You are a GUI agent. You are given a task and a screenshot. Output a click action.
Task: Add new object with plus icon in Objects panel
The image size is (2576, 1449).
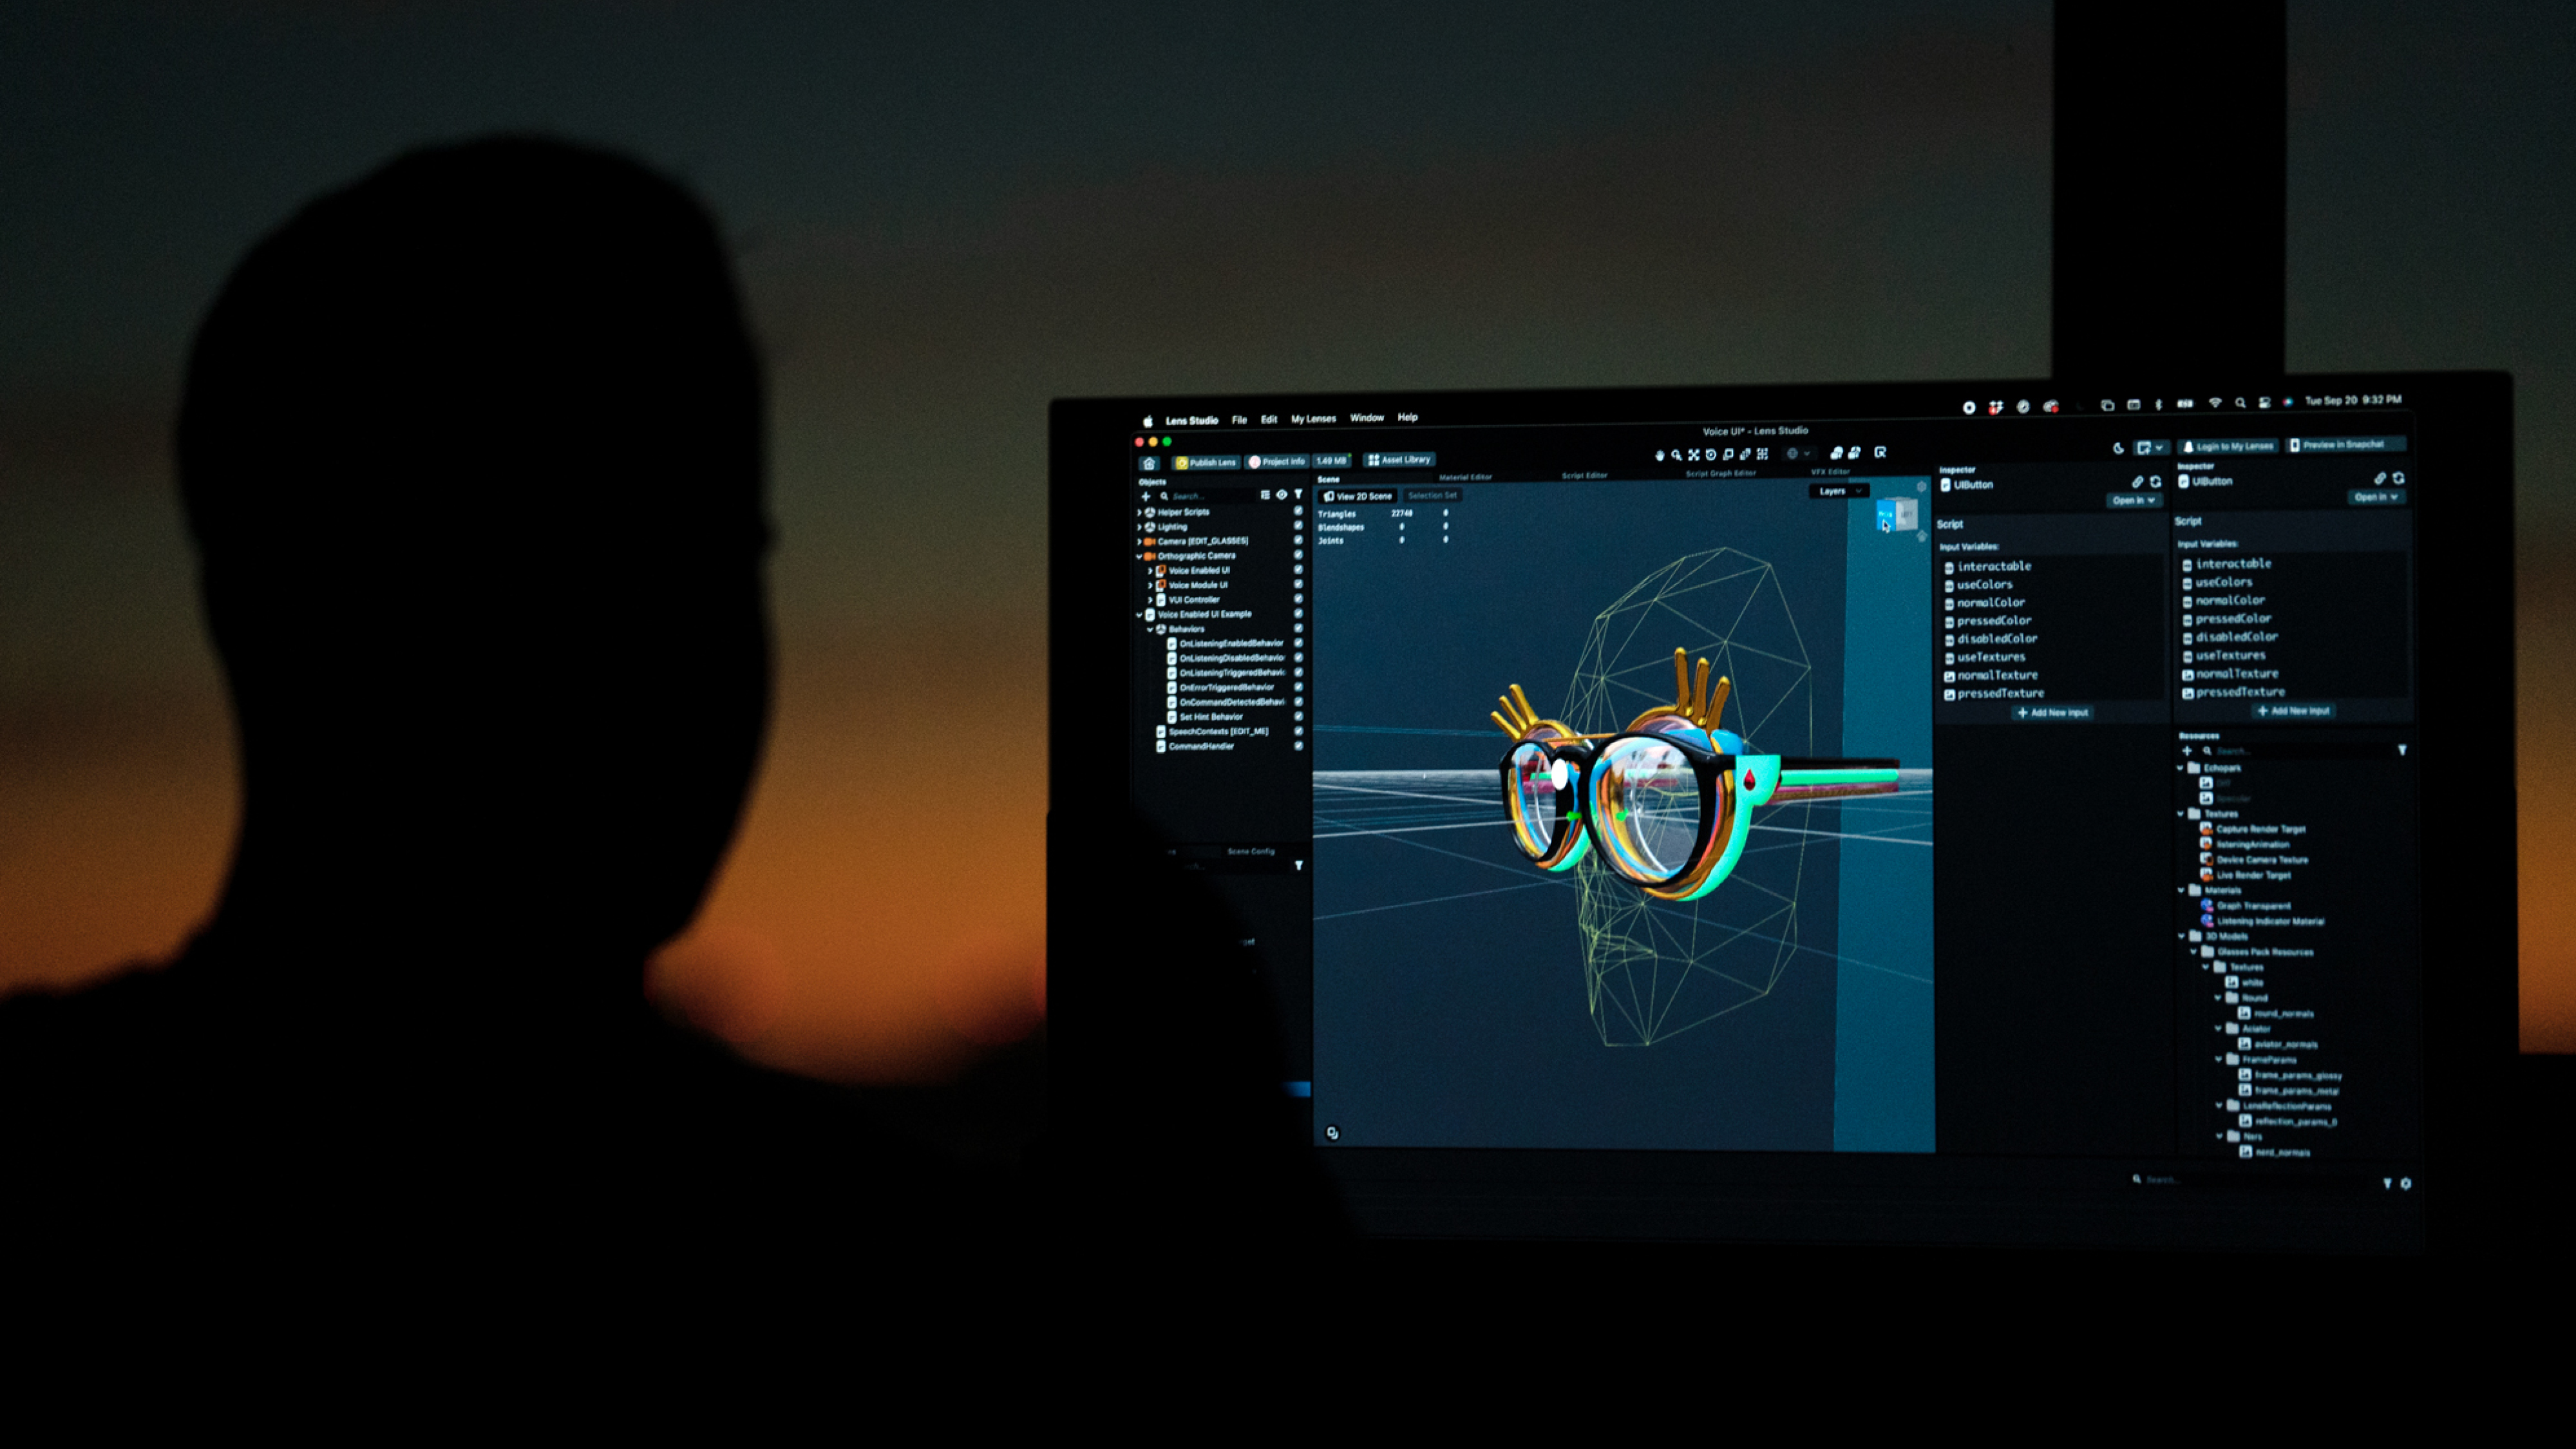[1146, 496]
